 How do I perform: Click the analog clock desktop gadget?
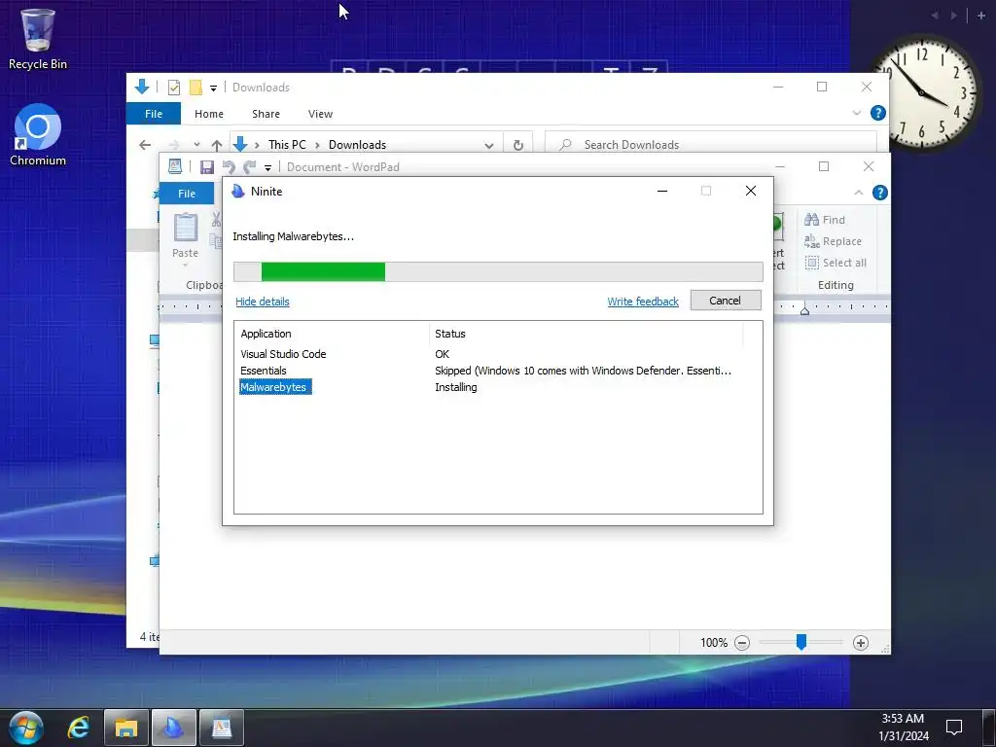click(922, 92)
